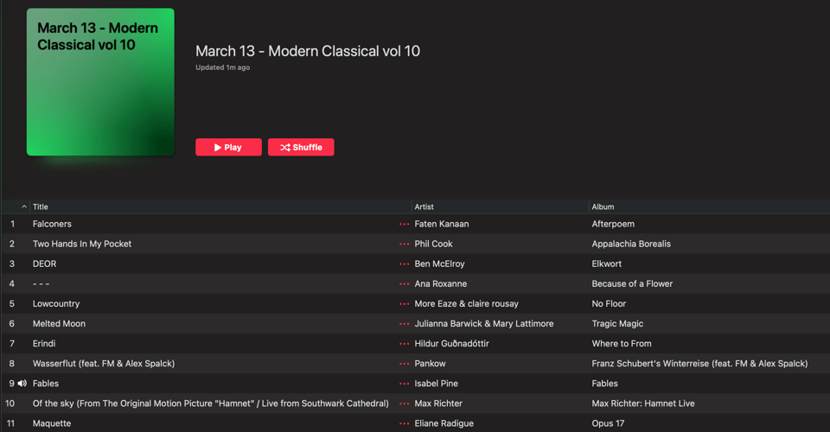The height and width of the screenshot is (432, 830).
Task: Open more options for Maquette track
Action: pyautogui.click(x=404, y=423)
